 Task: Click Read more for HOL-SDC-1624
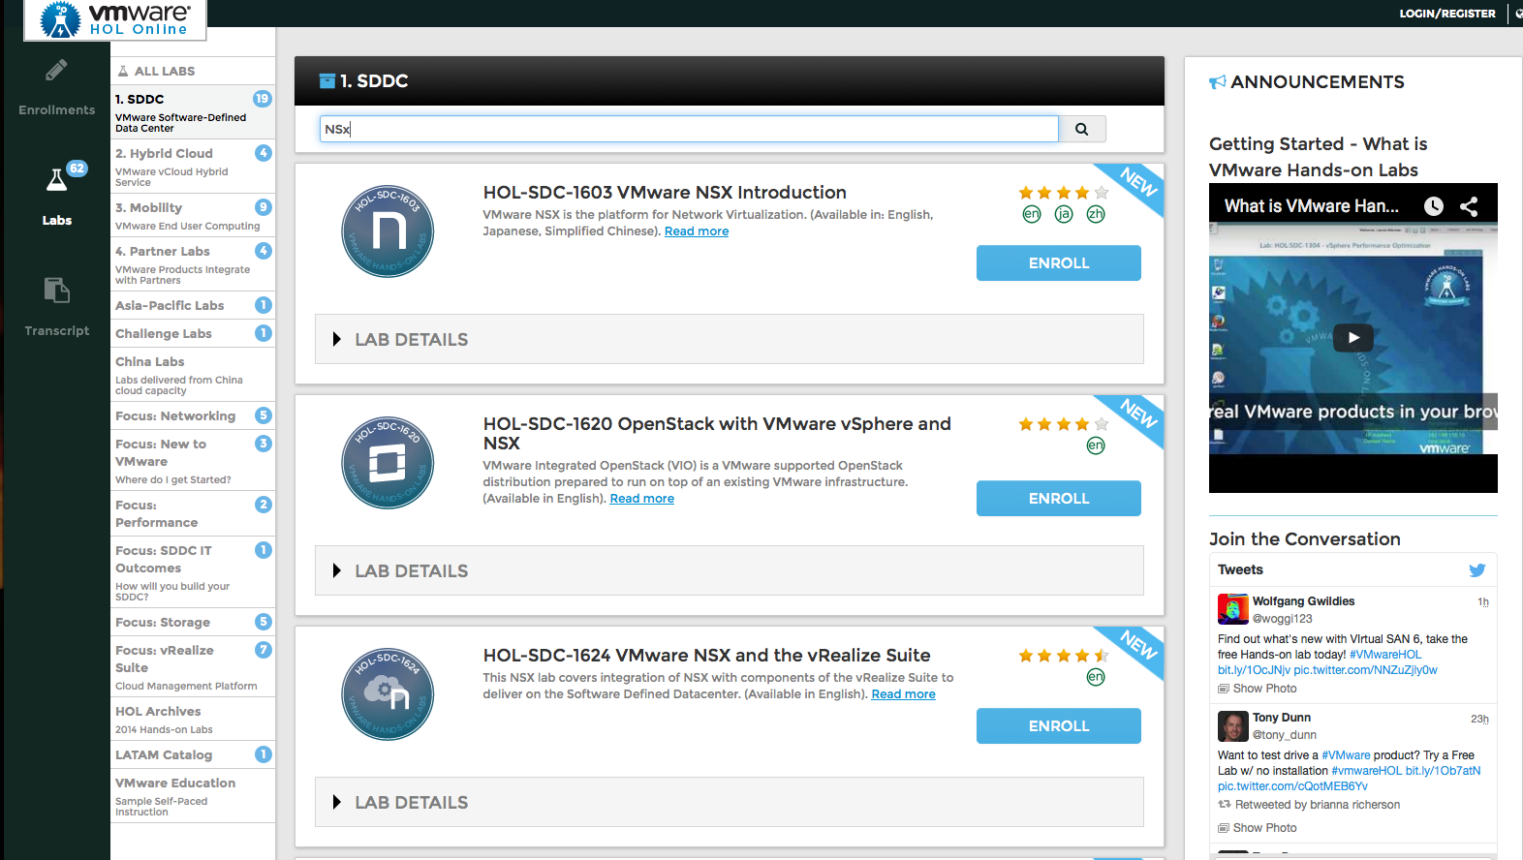click(x=904, y=694)
